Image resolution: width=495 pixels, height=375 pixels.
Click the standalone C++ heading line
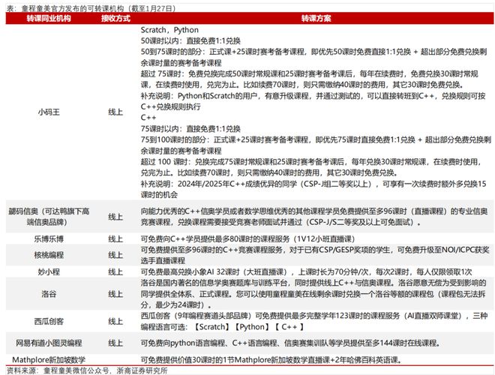[148, 118]
